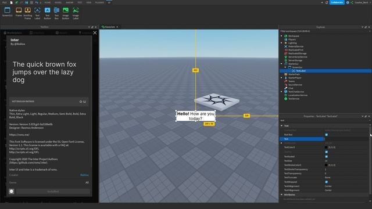The height and width of the screenshot is (209, 372).
Task: Open the Explorer panel options dropdown arrow
Action: [362, 27]
